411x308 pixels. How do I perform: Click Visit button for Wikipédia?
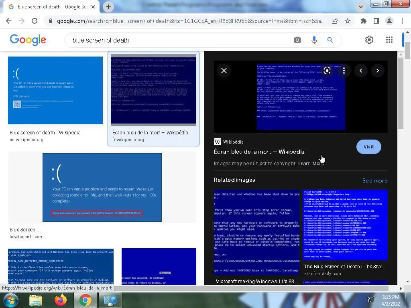coord(368,147)
